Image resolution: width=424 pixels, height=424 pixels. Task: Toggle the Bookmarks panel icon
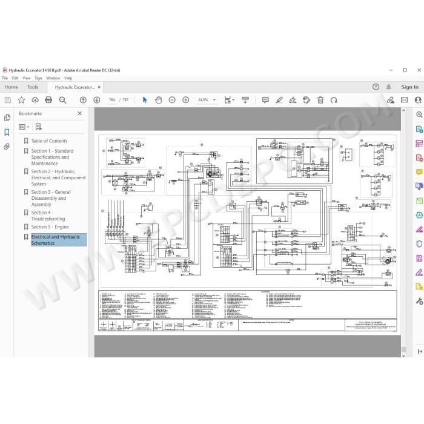(7, 132)
